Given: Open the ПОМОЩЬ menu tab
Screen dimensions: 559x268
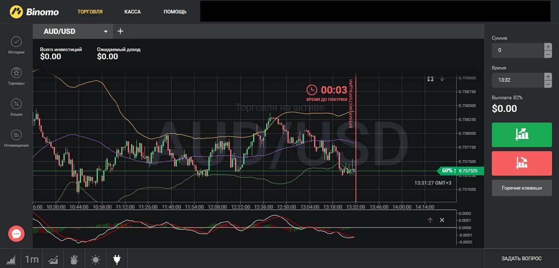Looking at the screenshot, I should 175,12.
